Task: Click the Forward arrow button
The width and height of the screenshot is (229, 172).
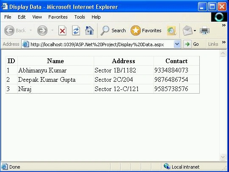Action: (x=42, y=31)
